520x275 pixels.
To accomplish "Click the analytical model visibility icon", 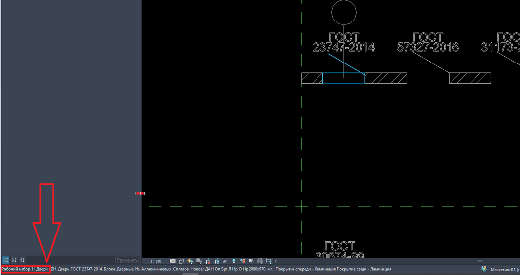I will [260, 261].
